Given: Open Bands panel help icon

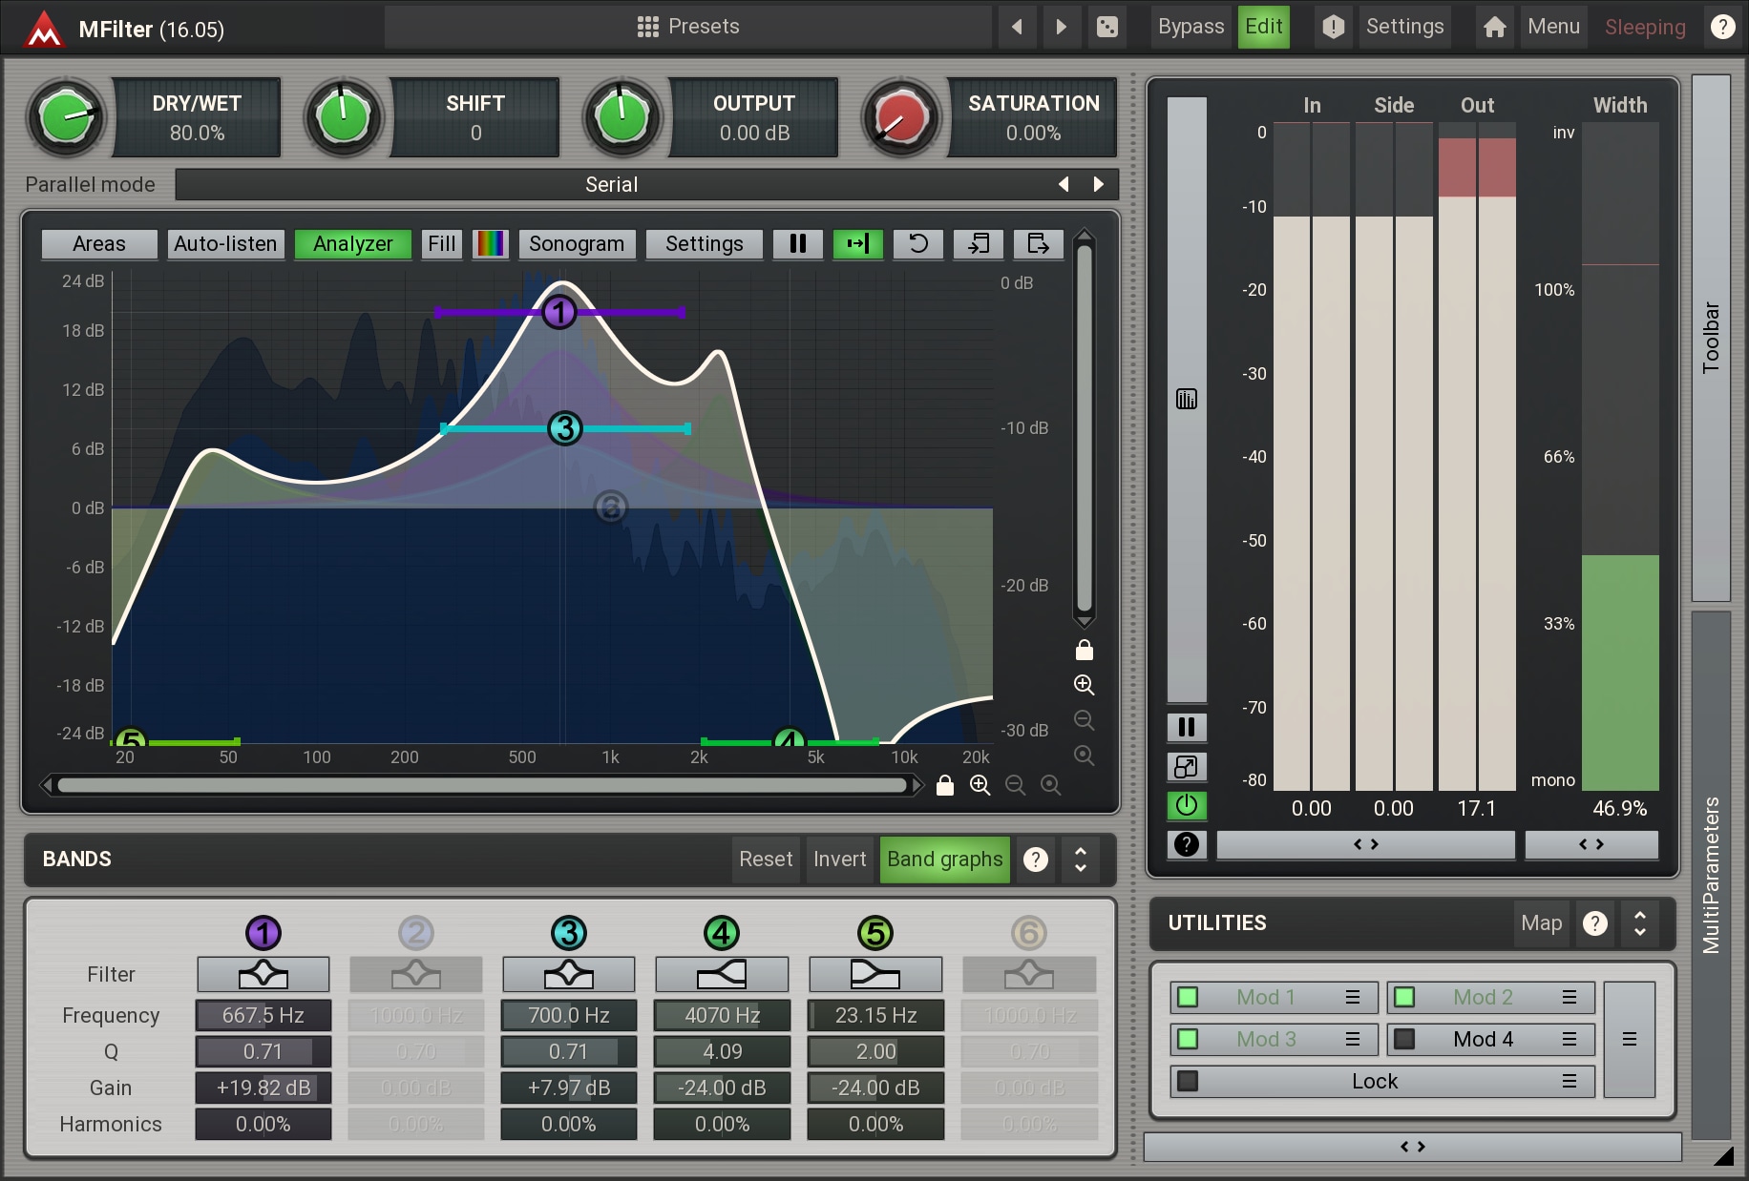Looking at the screenshot, I should coord(1036,860).
